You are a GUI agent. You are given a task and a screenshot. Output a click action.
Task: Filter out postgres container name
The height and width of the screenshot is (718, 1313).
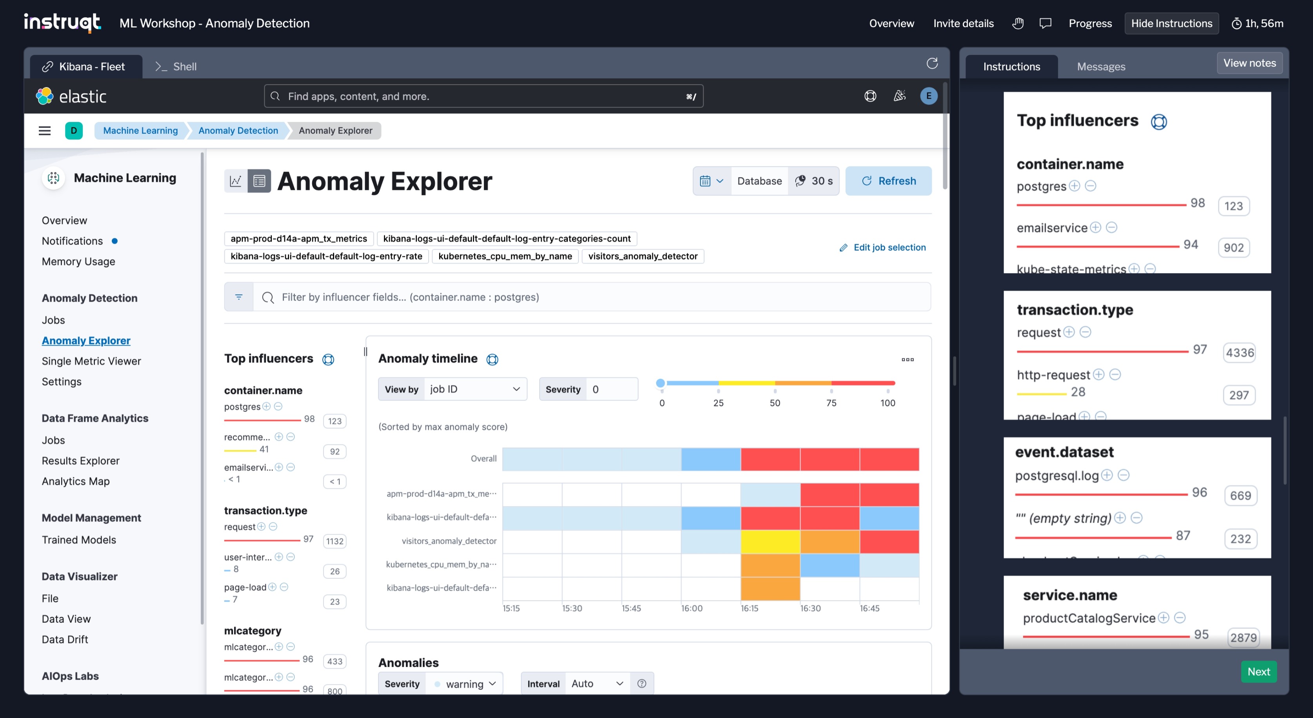278,406
